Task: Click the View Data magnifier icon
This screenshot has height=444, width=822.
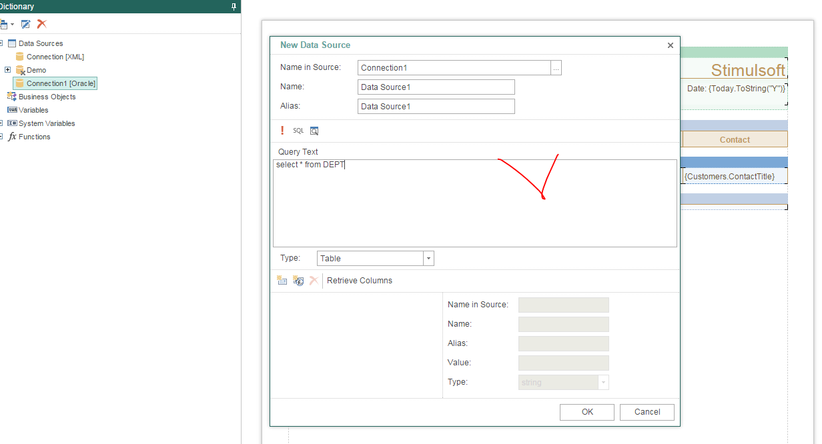Action: click(x=314, y=131)
